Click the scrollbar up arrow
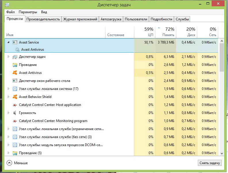228x173 pixels. pos(222,41)
